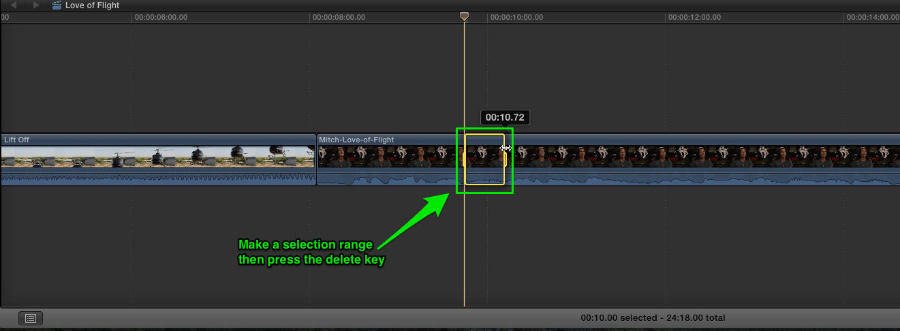Click ruler timecode 00:00:14:00.00
The height and width of the screenshot is (331, 900).
tap(873, 17)
